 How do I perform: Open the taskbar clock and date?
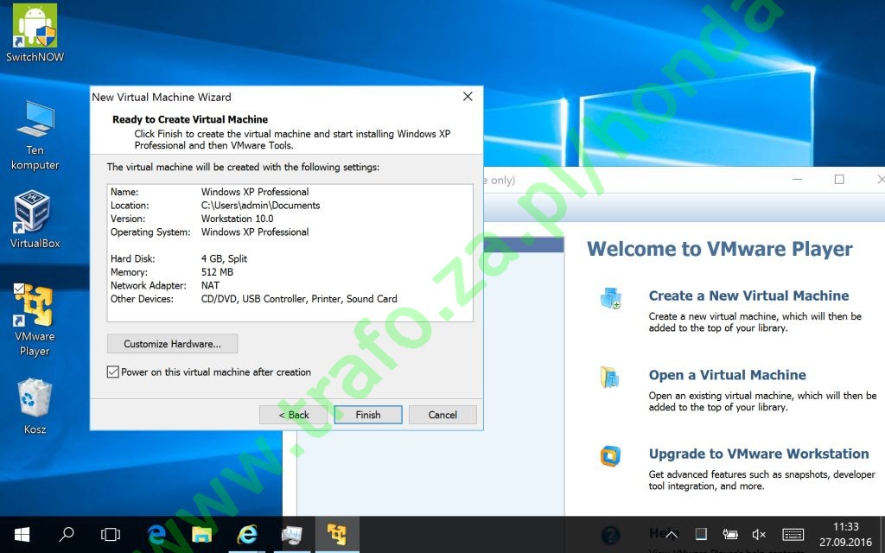846,534
